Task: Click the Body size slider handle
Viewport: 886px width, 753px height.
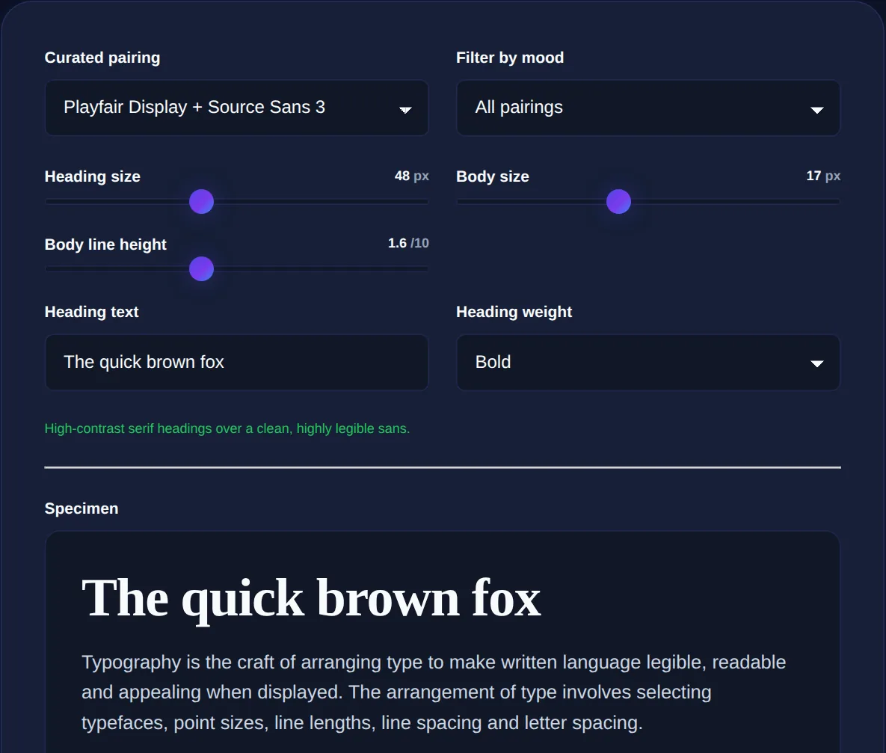Action: pyautogui.click(x=618, y=201)
